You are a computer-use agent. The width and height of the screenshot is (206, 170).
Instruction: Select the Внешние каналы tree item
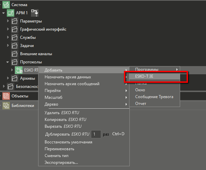36,54
